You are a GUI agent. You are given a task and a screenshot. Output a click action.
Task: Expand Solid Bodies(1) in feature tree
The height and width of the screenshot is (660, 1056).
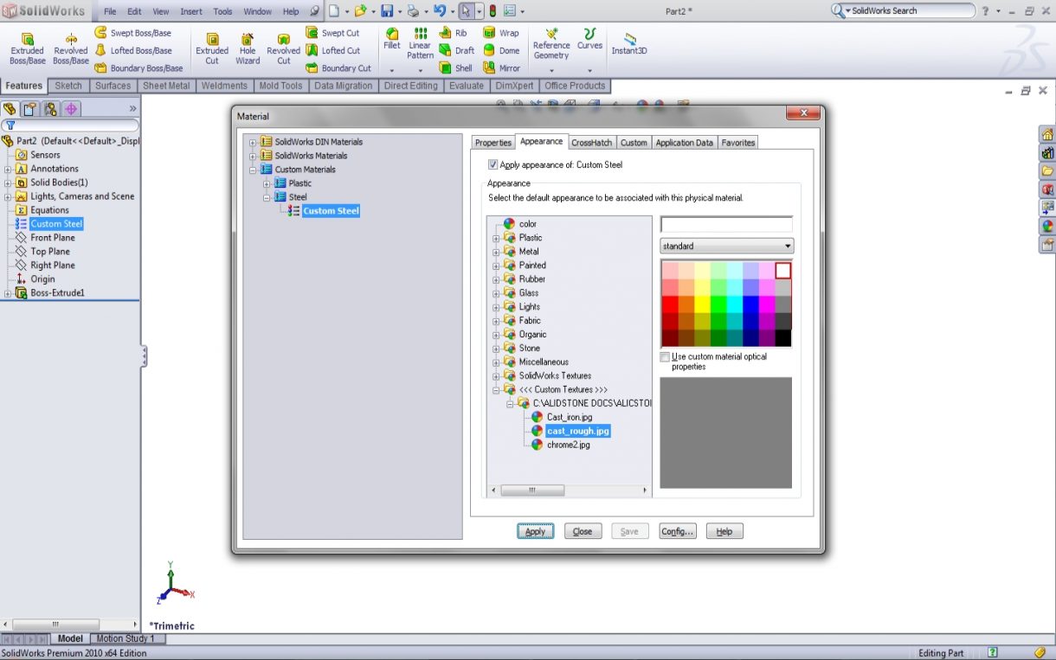pyautogui.click(x=8, y=183)
